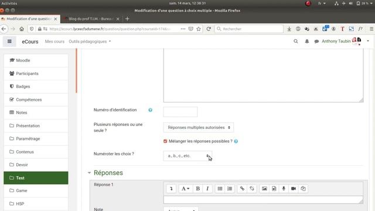The width and height of the screenshot is (375, 211).
Task: Open Participants in the sidebar
Action: click(36, 73)
